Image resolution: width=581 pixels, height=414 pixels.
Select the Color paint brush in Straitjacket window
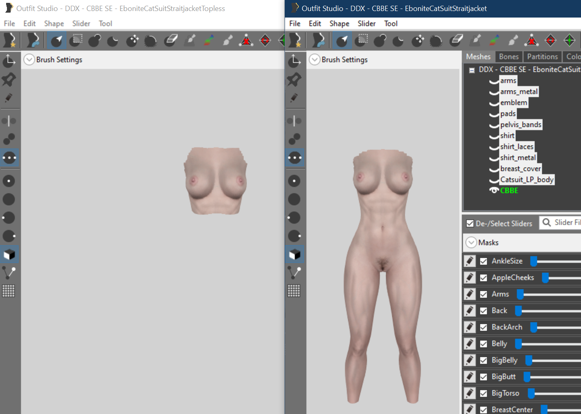point(494,40)
